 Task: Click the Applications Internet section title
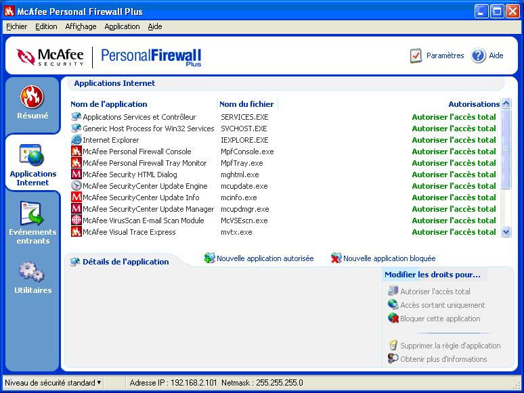[x=114, y=83]
